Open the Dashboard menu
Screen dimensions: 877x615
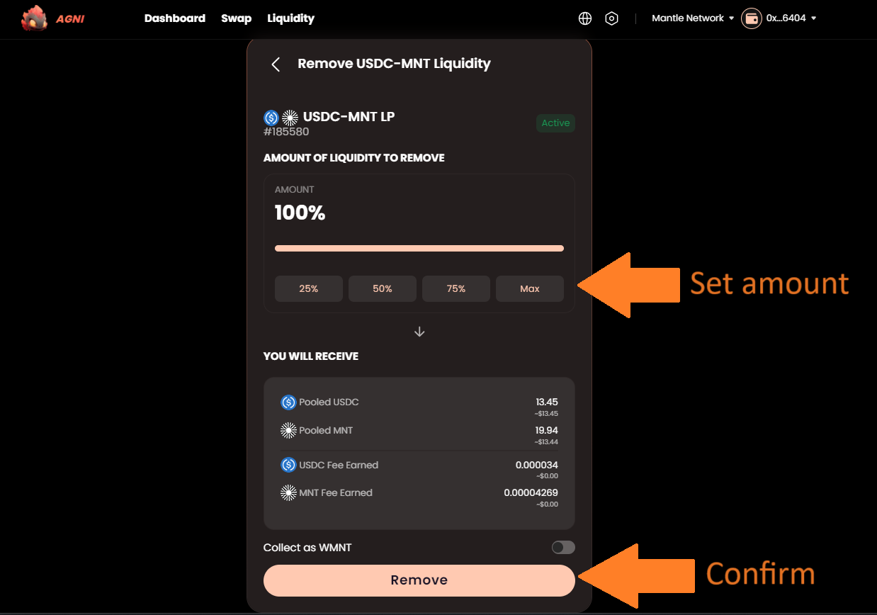[175, 18]
